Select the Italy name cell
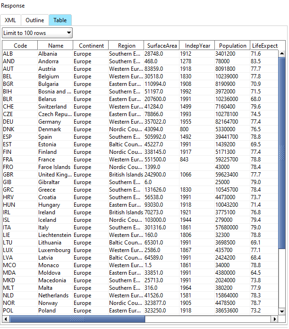Image resolution: width=289 pixels, height=329 pixels. pyautogui.click(x=55, y=228)
